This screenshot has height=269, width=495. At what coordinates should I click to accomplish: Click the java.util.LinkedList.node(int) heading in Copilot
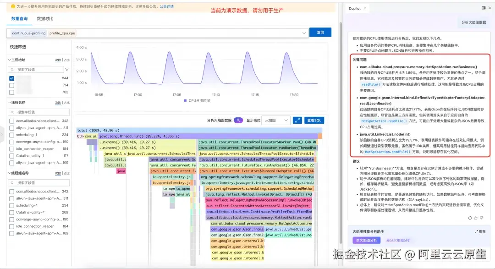385,134
